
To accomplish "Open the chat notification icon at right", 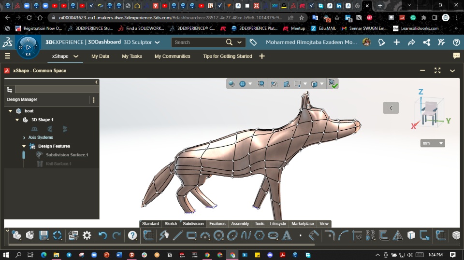I will [456, 55].
